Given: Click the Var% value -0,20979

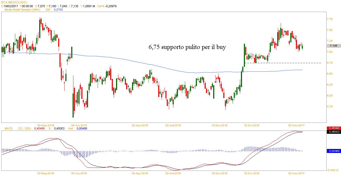Looking at the screenshot, I should (x=111, y=6).
